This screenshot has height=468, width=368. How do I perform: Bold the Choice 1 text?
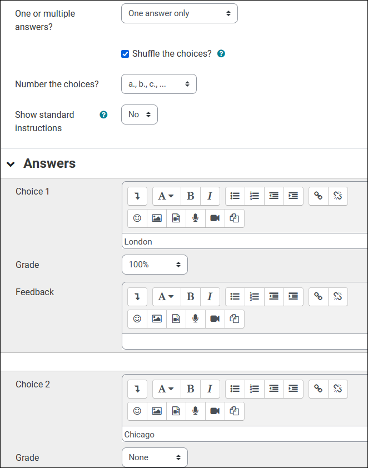(191, 196)
